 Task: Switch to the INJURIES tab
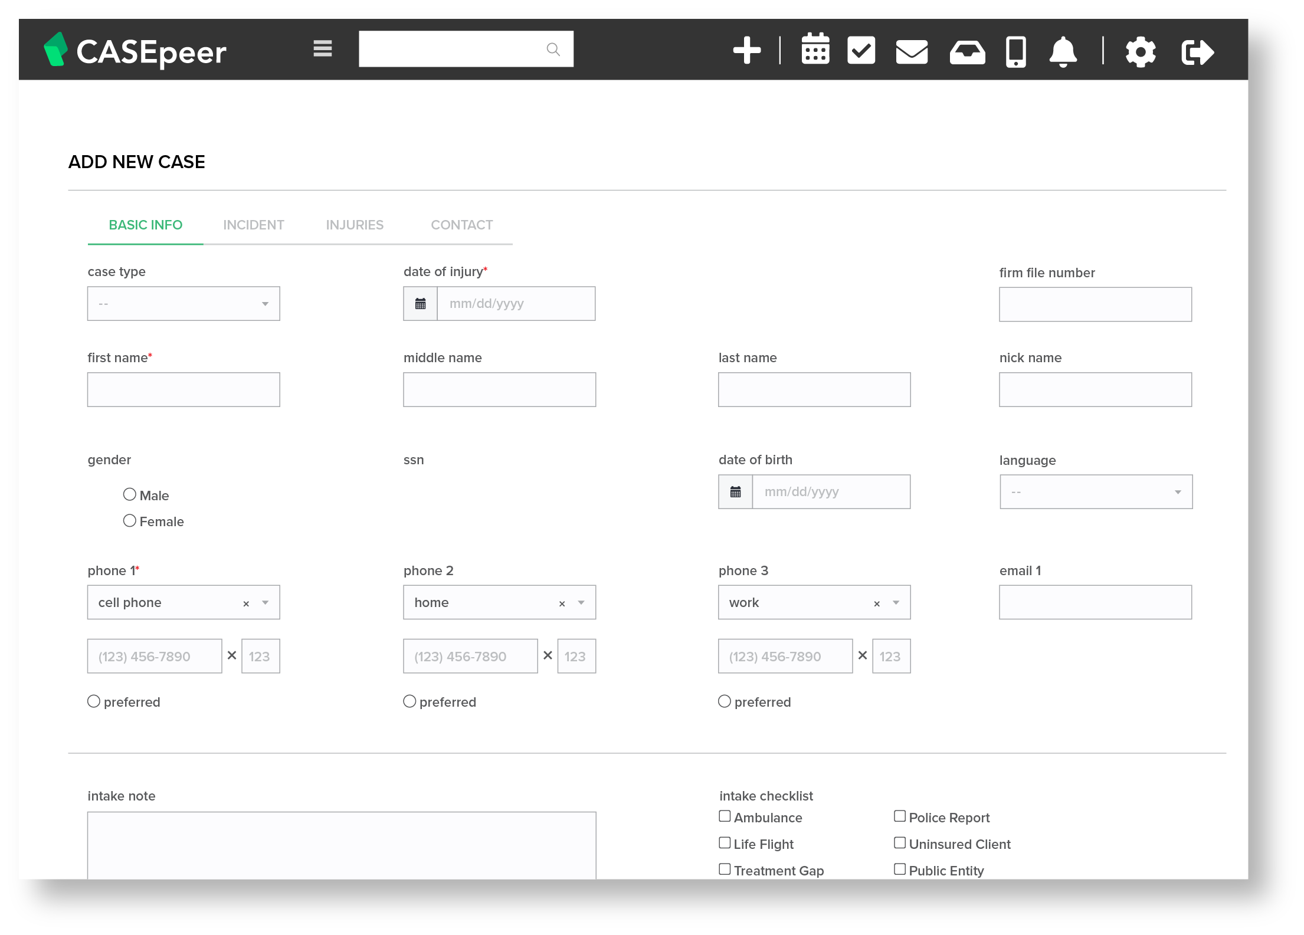point(355,225)
